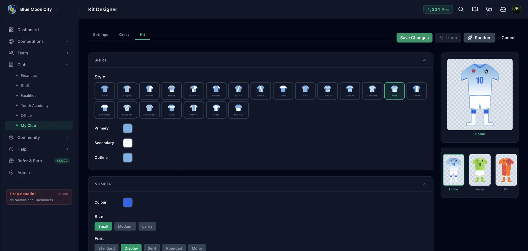Open the inbox tray icon

tap(503, 9)
